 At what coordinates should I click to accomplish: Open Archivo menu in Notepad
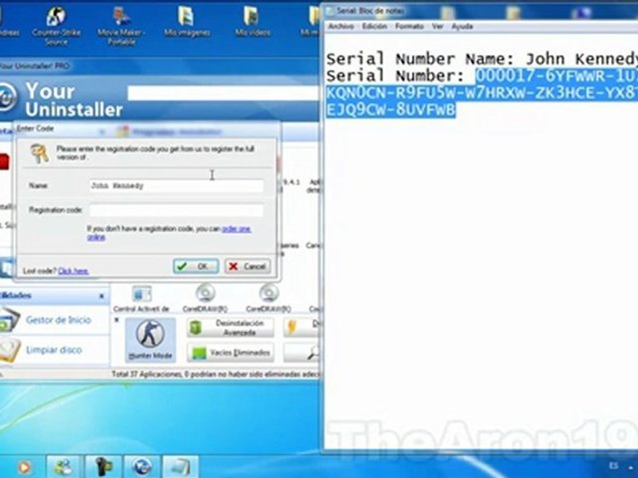[x=341, y=27]
